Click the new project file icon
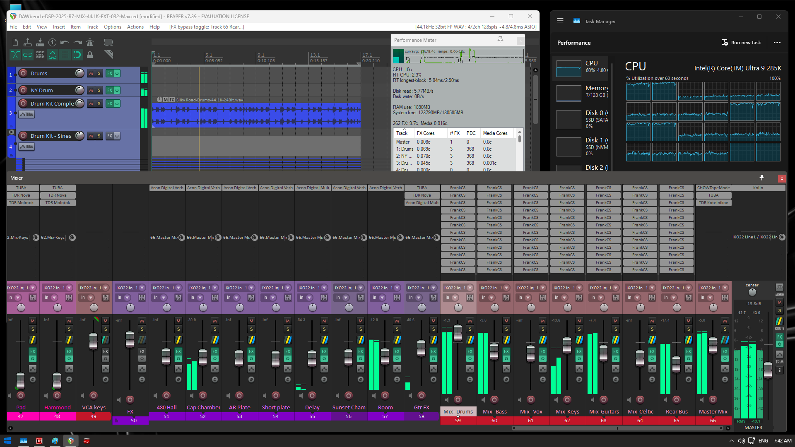 pyautogui.click(x=15, y=42)
